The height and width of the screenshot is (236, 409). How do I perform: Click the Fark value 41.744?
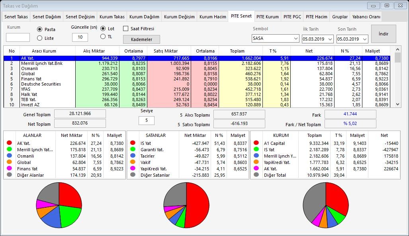[350, 114]
